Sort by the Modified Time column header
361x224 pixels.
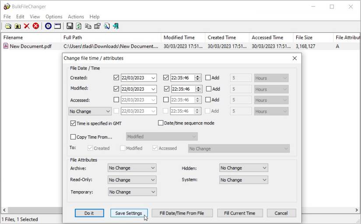pyautogui.click(x=183, y=37)
